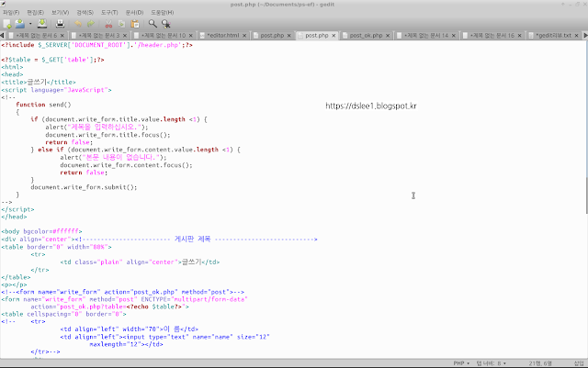Click the '<body bgcolor=#ffffff>' line
The height and width of the screenshot is (368, 588).
coord(41,231)
